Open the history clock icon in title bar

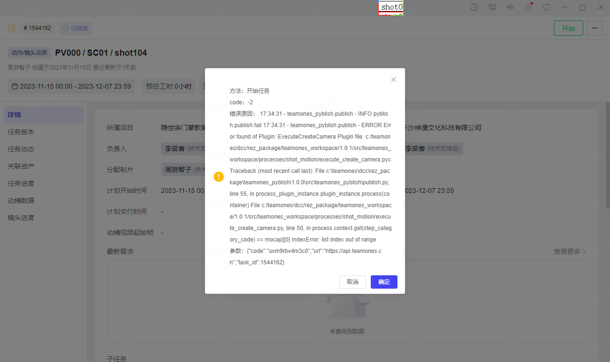tap(474, 7)
